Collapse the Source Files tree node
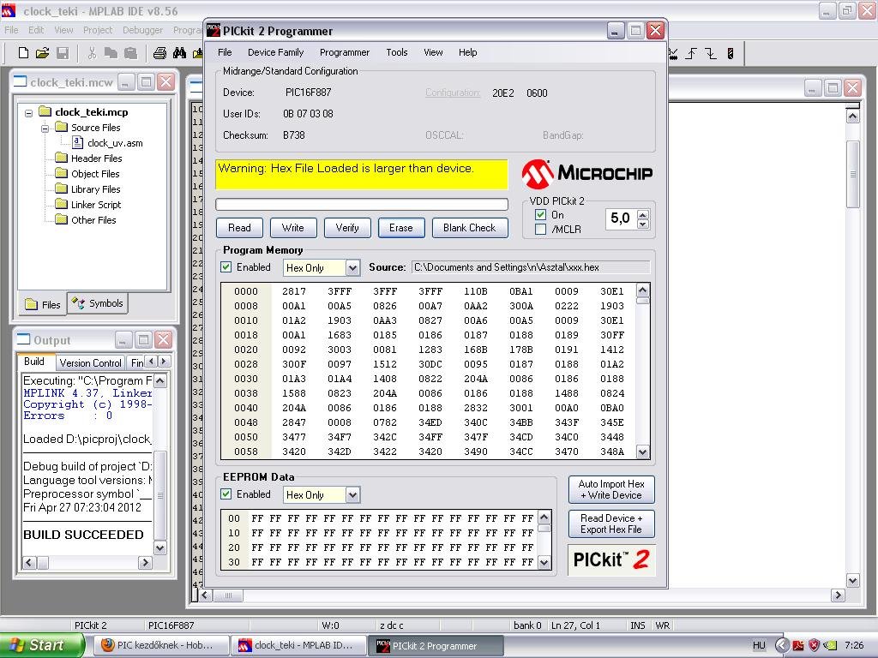The width and height of the screenshot is (878, 658). tap(45, 129)
